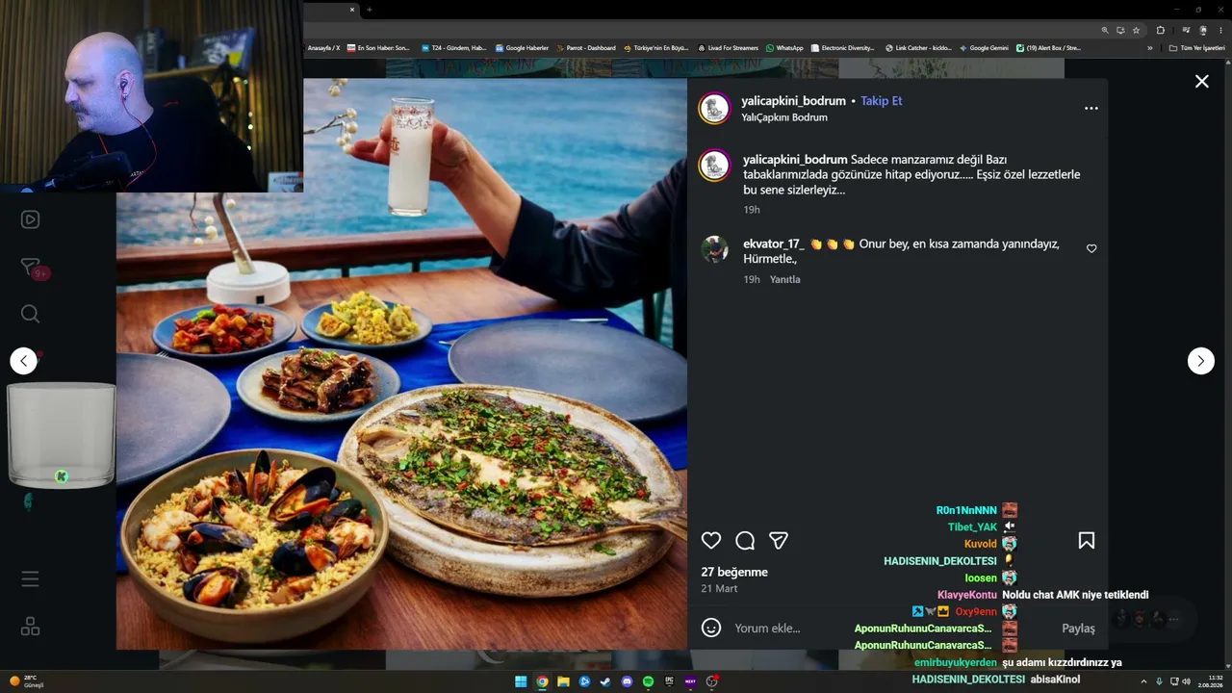The width and height of the screenshot is (1232, 693).
Task: Show hidden system tray icons
Action: pyautogui.click(x=1143, y=681)
